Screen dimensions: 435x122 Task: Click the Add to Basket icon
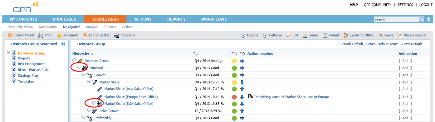click(85, 35)
